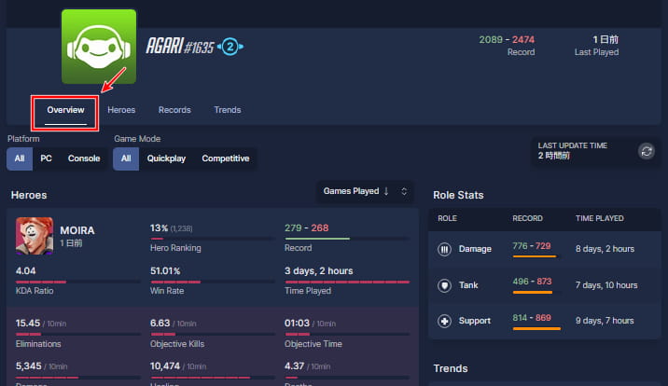The height and width of the screenshot is (386, 668).
Task: Click the RECORD column header in Role Stats
Action: point(527,218)
